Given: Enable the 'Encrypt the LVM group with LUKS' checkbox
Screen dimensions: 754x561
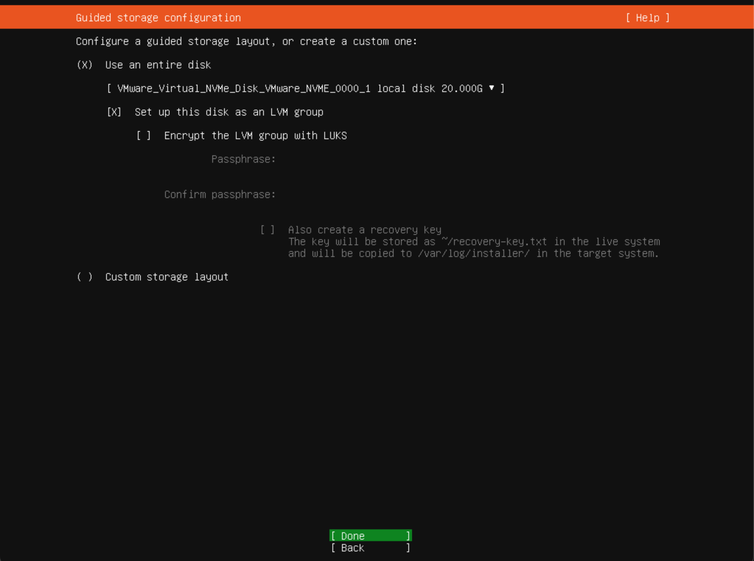Looking at the screenshot, I should 143,135.
